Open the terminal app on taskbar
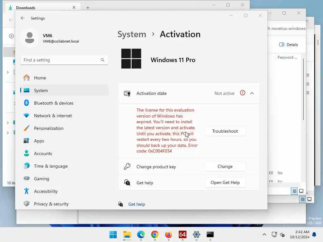Screen dimensions: 323x242 (x=210, y=234)
